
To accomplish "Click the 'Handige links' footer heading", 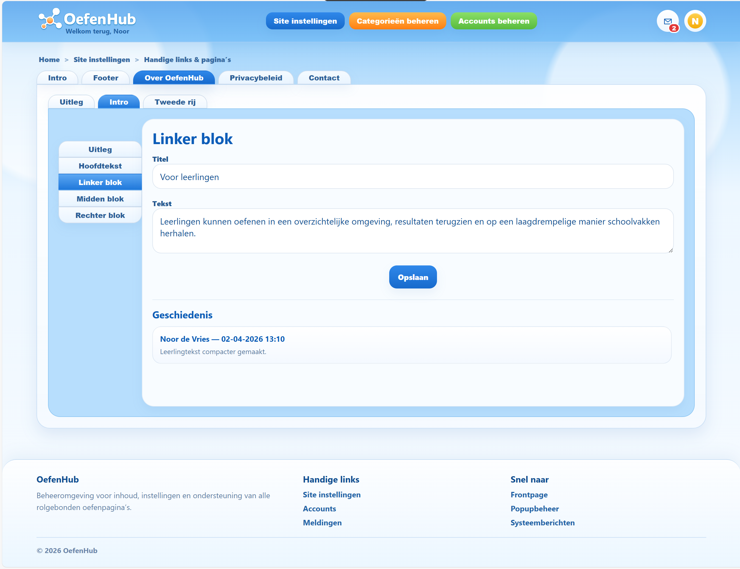I will (331, 480).
